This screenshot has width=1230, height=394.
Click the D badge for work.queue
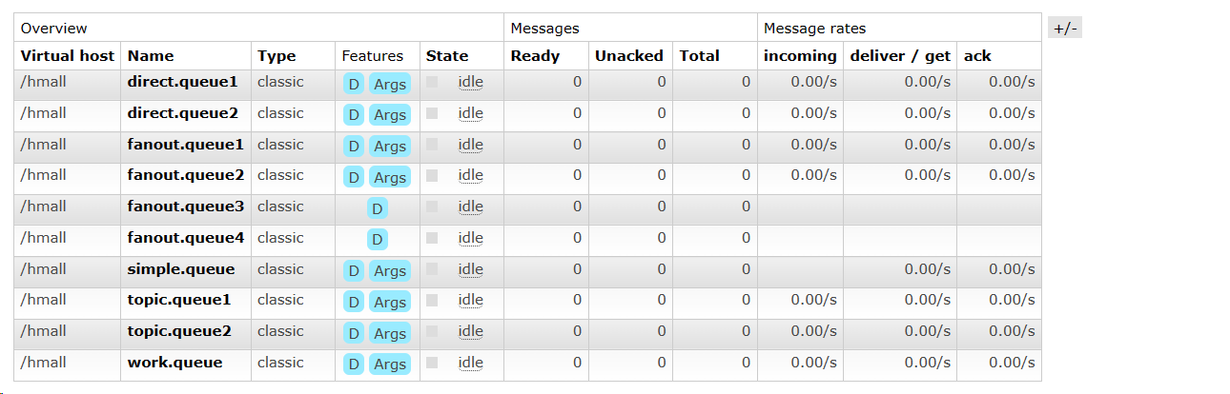click(354, 364)
